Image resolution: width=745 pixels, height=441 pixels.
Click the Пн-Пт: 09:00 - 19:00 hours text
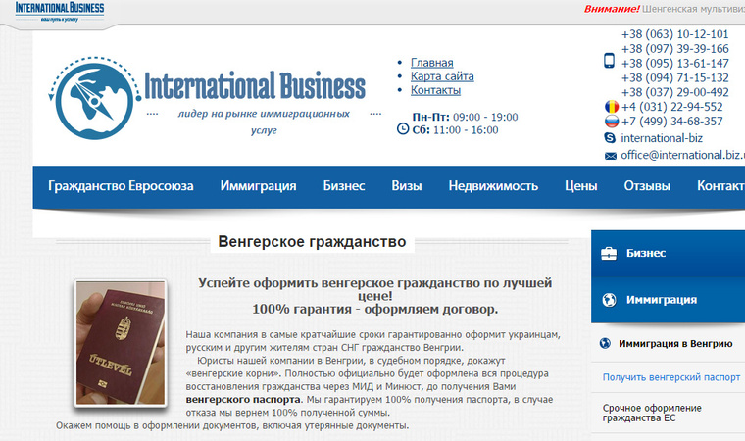[x=466, y=117]
